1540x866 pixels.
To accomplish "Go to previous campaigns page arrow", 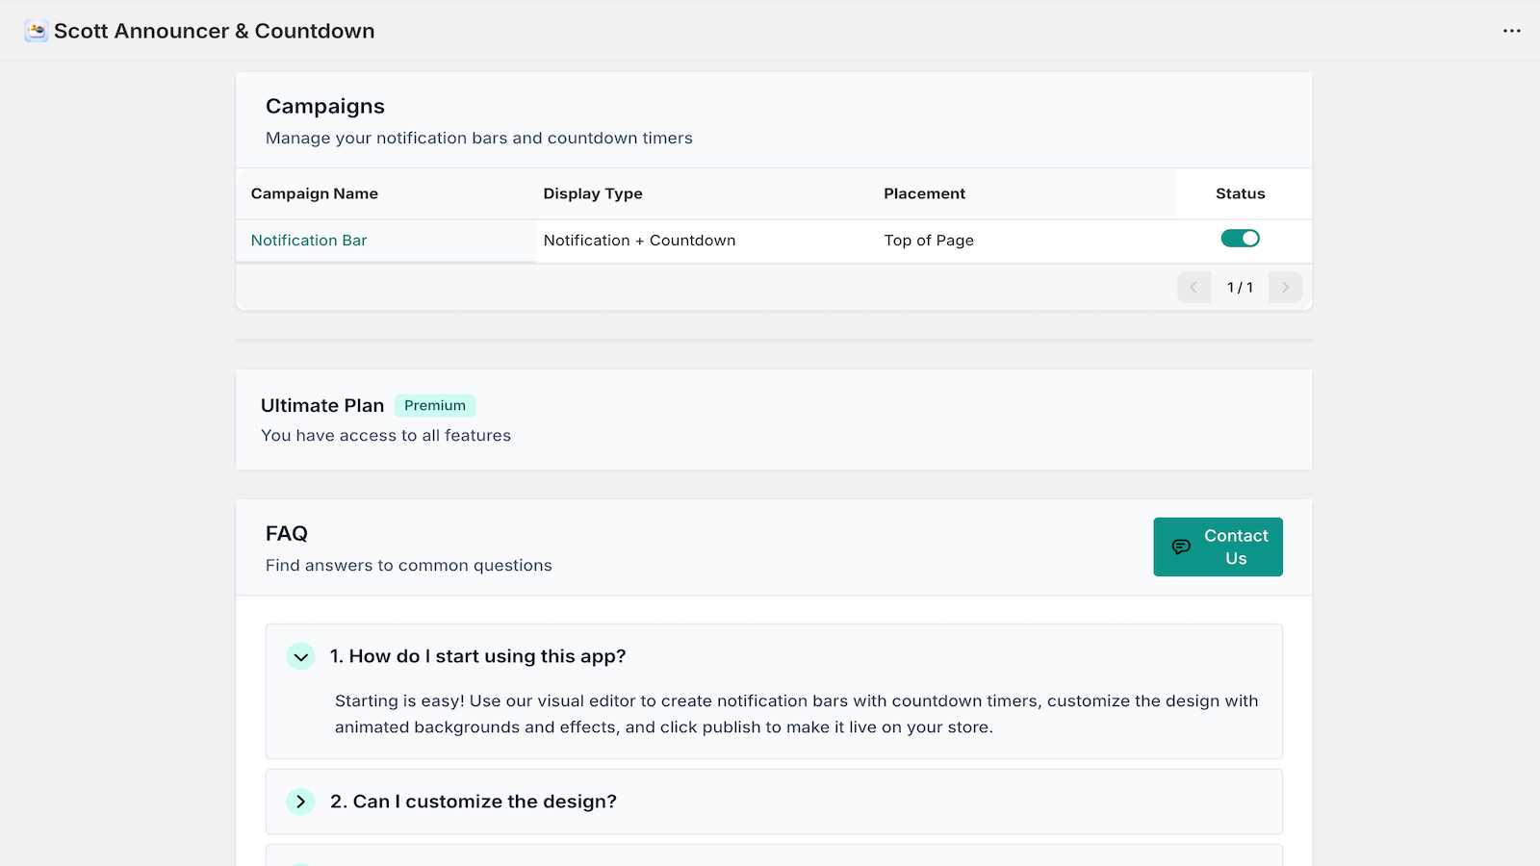I will click(1193, 287).
